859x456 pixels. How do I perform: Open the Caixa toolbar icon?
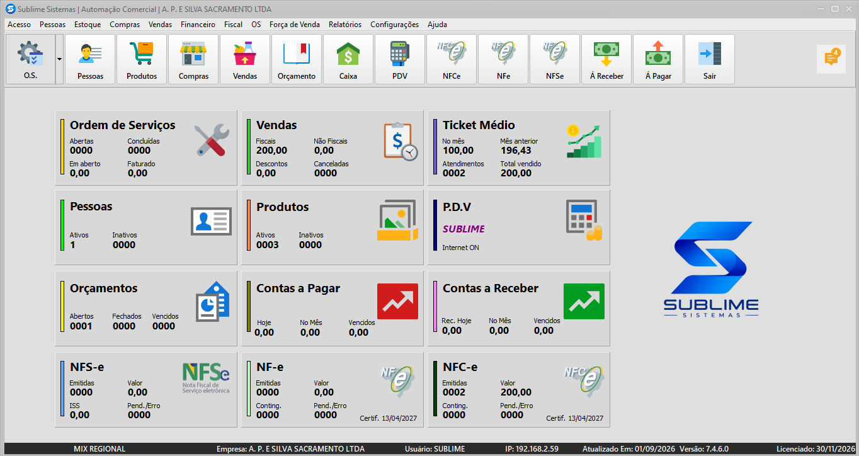point(348,59)
